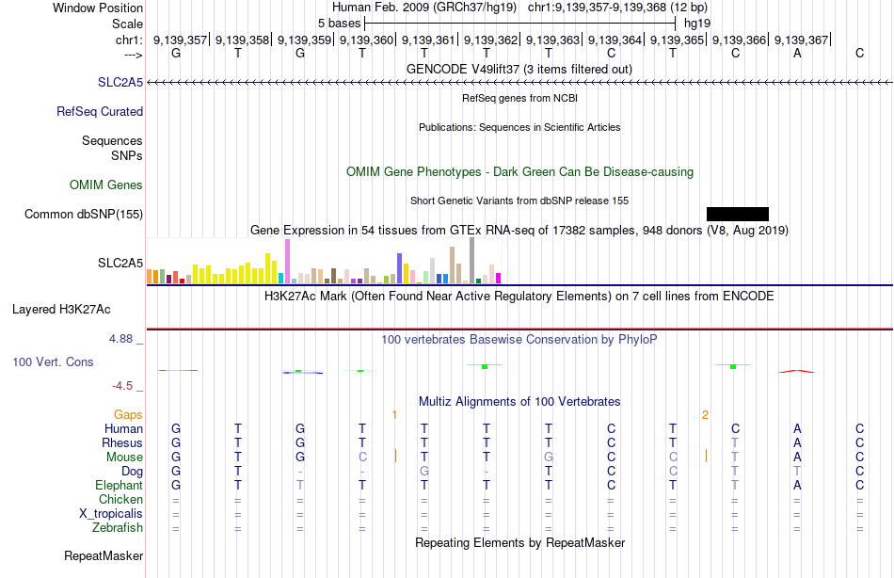
Task: Click the GENCODE V49lift37 track title
Action: point(519,69)
